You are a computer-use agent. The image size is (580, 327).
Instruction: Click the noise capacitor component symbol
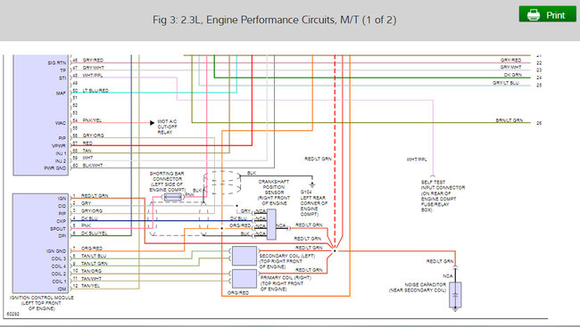click(455, 295)
